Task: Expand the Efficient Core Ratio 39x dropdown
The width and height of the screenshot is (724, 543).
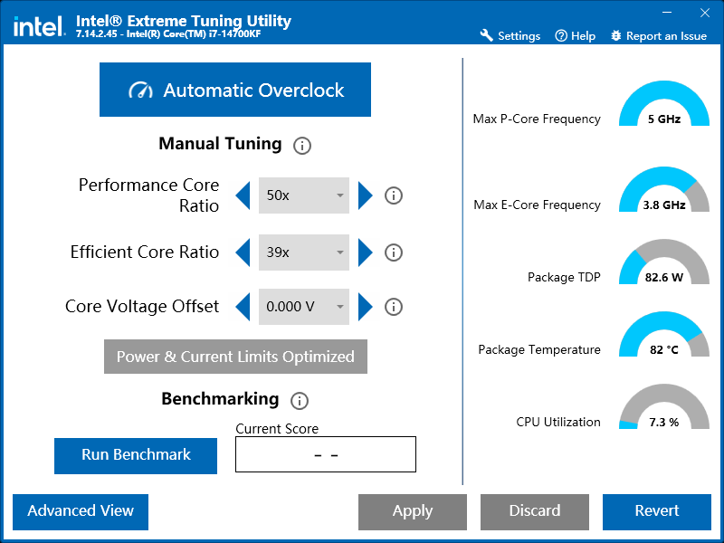Action: (304, 252)
